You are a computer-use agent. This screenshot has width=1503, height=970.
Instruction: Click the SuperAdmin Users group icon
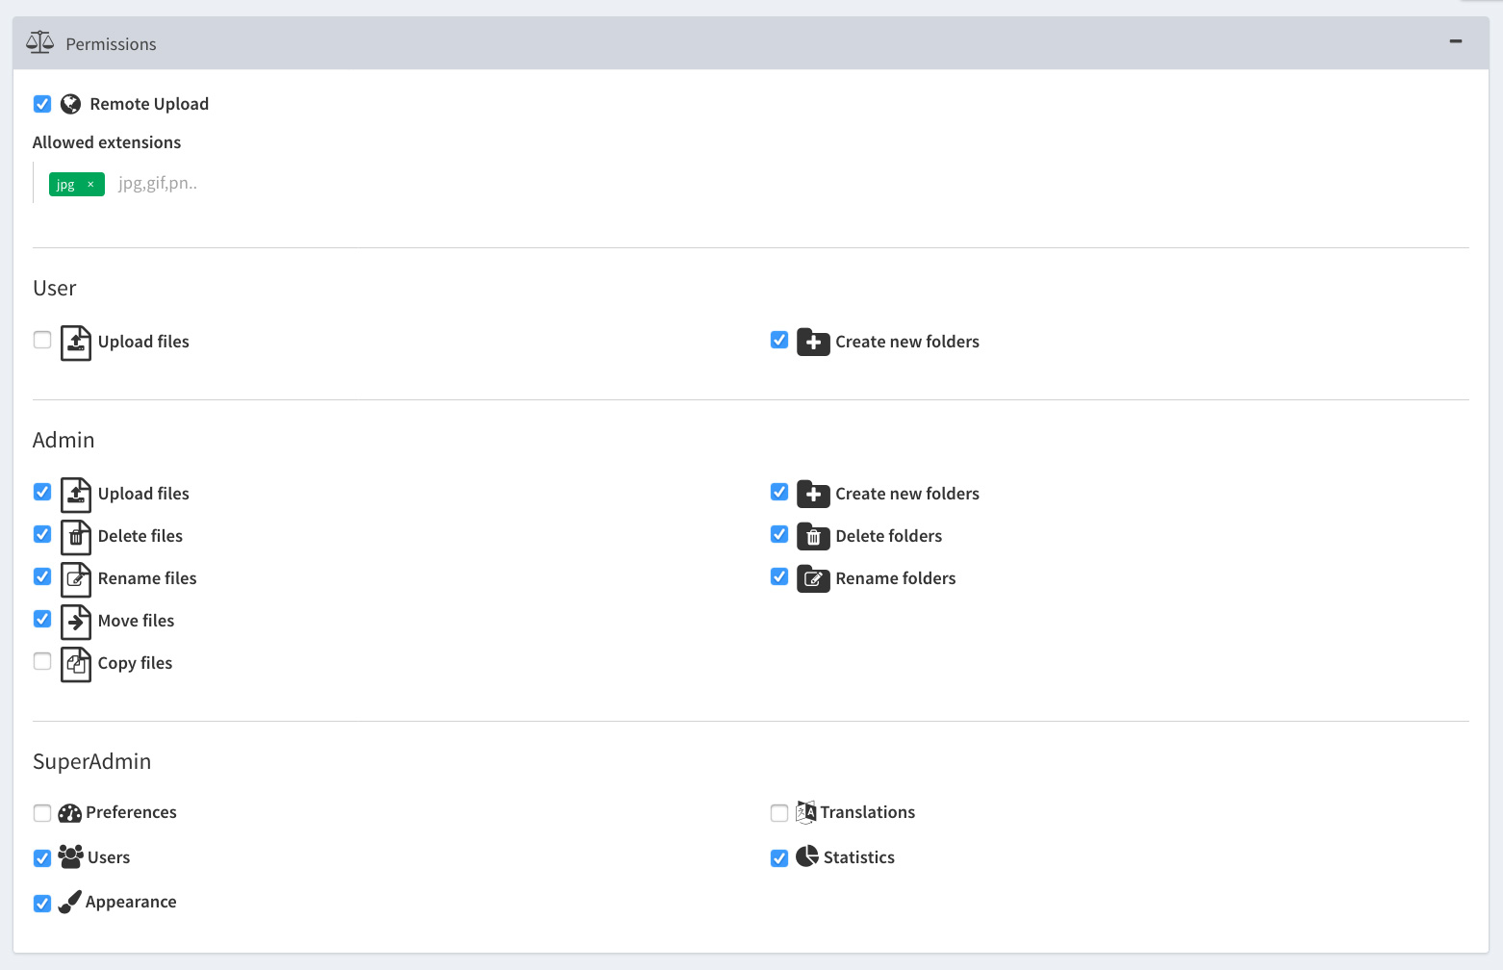70,856
